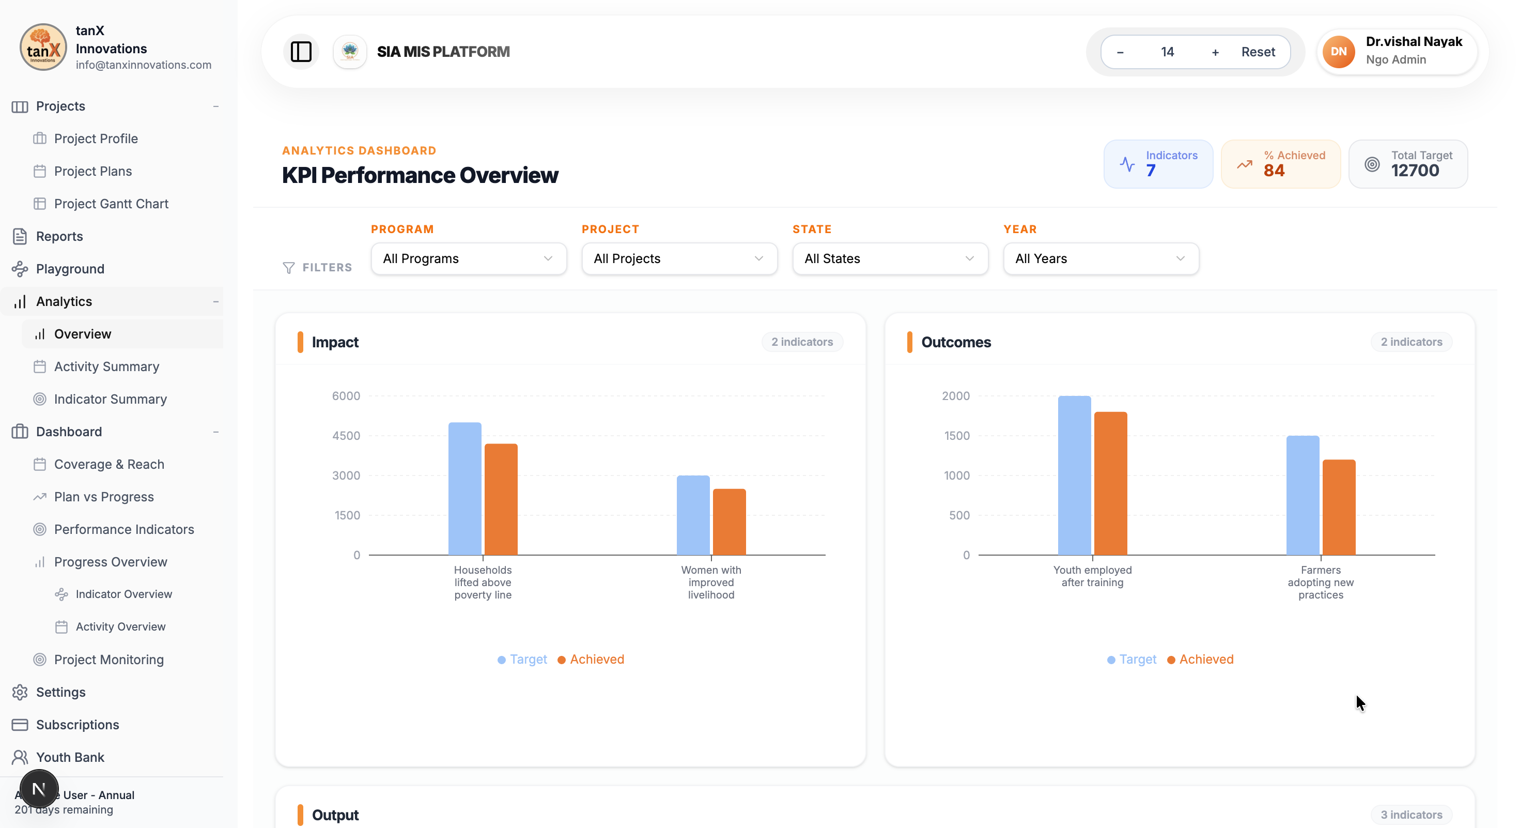Click the Reports document icon
The height and width of the screenshot is (828, 1519).
pyautogui.click(x=20, y=237)
